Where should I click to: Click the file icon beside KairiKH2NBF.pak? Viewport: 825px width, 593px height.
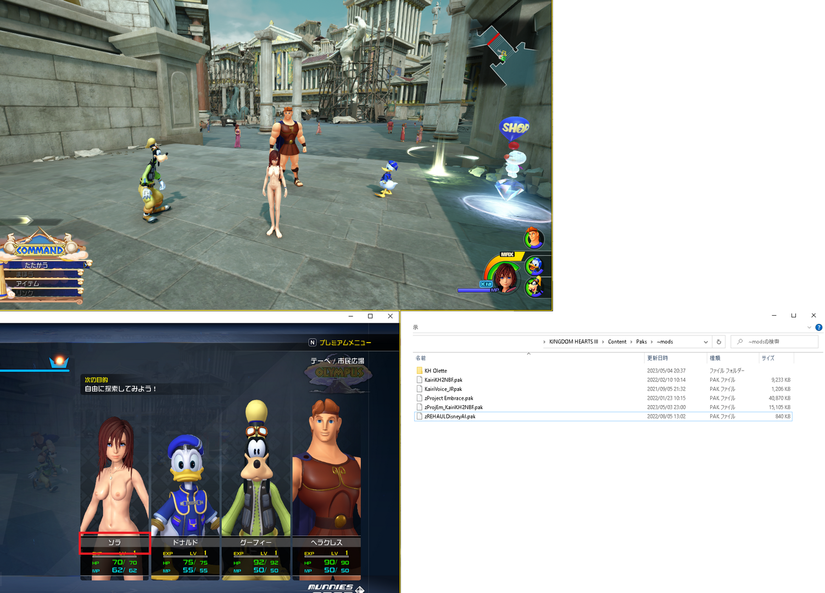coord(420,380)
